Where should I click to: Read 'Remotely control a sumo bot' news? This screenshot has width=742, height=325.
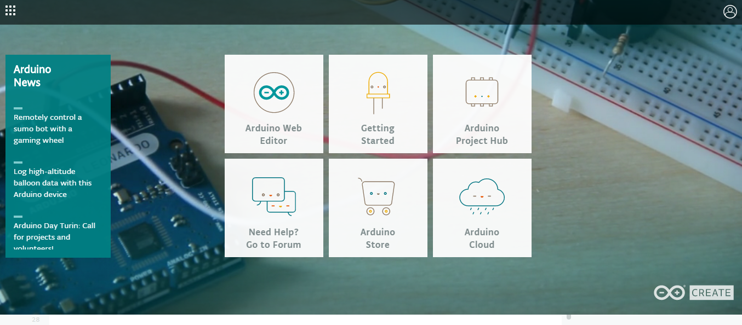(48, 129)
